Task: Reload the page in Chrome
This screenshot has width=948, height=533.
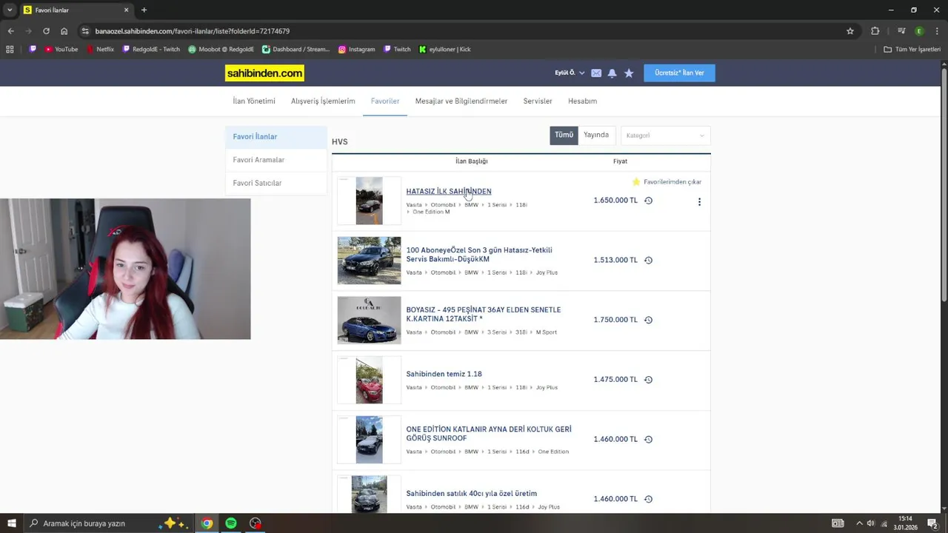Action: point(46,31)
